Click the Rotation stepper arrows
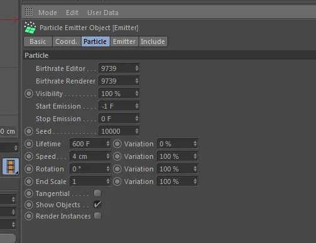316x243 pixels. click(x=108, y=169)
